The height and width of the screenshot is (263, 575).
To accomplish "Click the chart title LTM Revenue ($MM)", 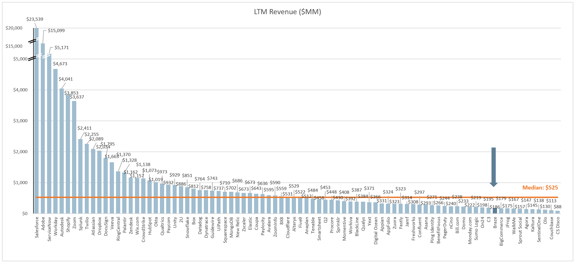I will (x=287, y=12).
